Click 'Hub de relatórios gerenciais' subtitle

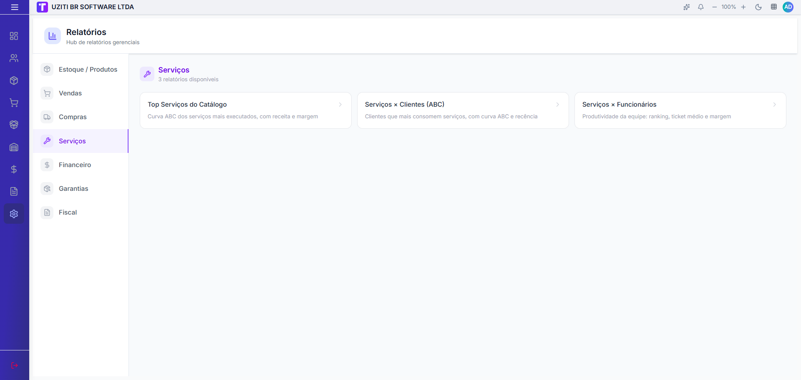pos(103,42)
